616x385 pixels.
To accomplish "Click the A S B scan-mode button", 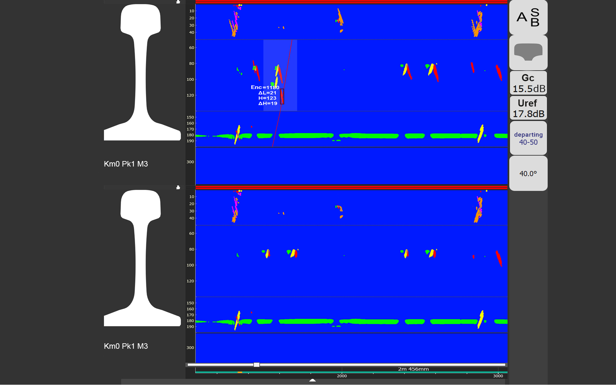I will tap(528, 17).
